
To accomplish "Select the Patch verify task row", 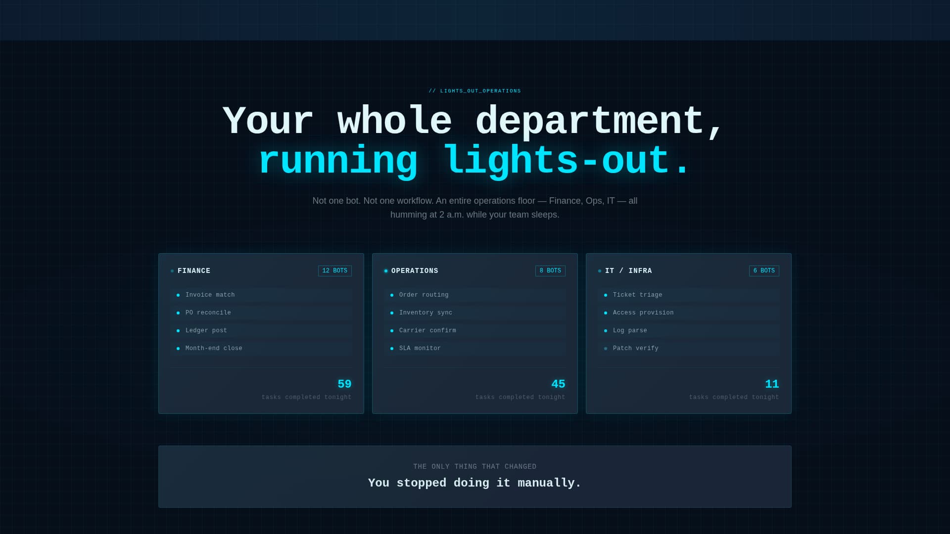I will coord(689,349).
